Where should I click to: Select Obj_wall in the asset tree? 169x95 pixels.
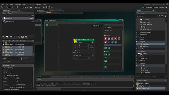[x=145, y=46]
